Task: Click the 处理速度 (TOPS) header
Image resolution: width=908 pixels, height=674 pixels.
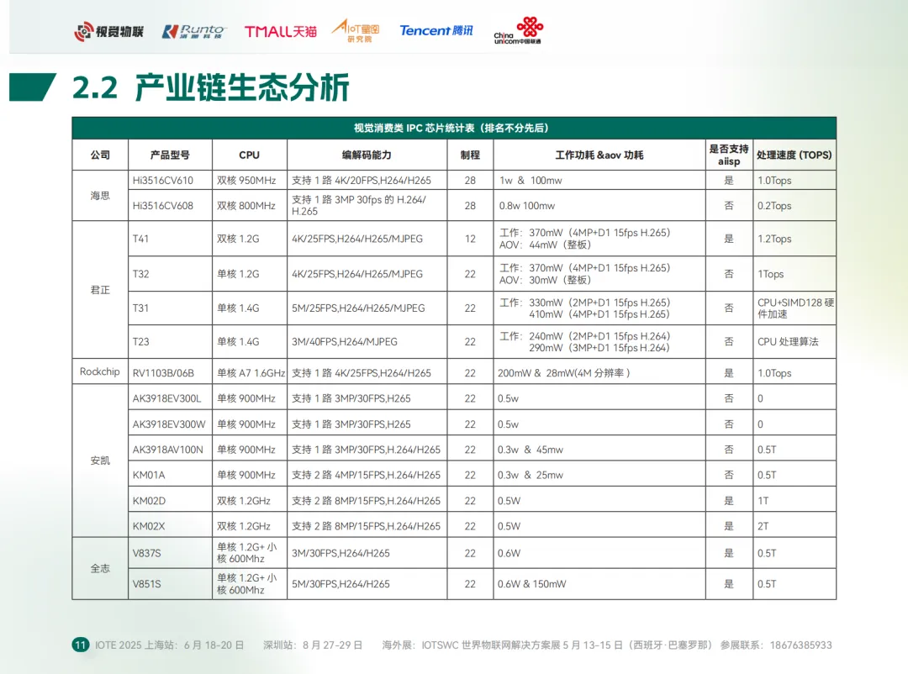Action: 794,155
